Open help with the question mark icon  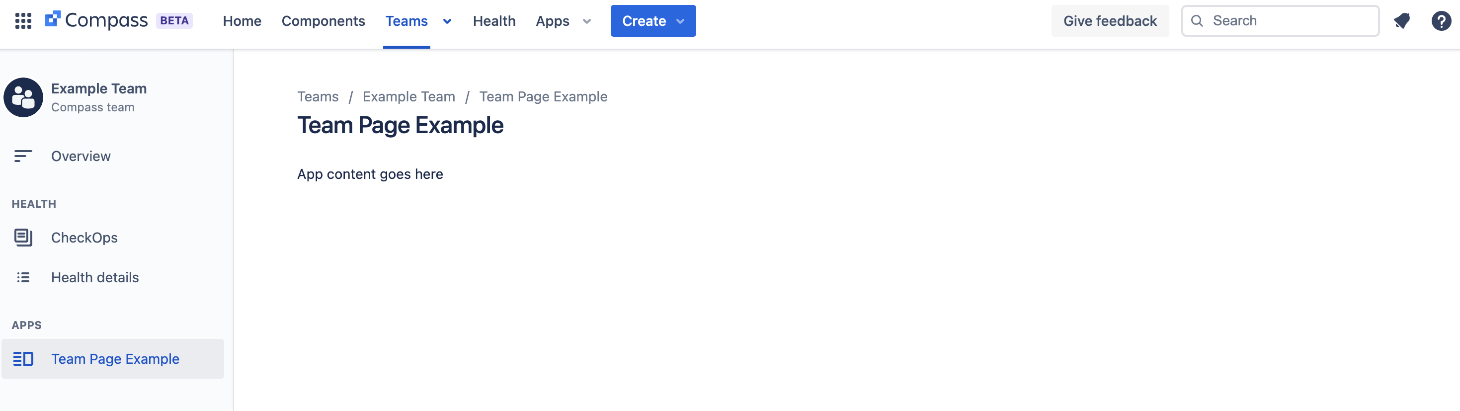tap(1441, 21)
